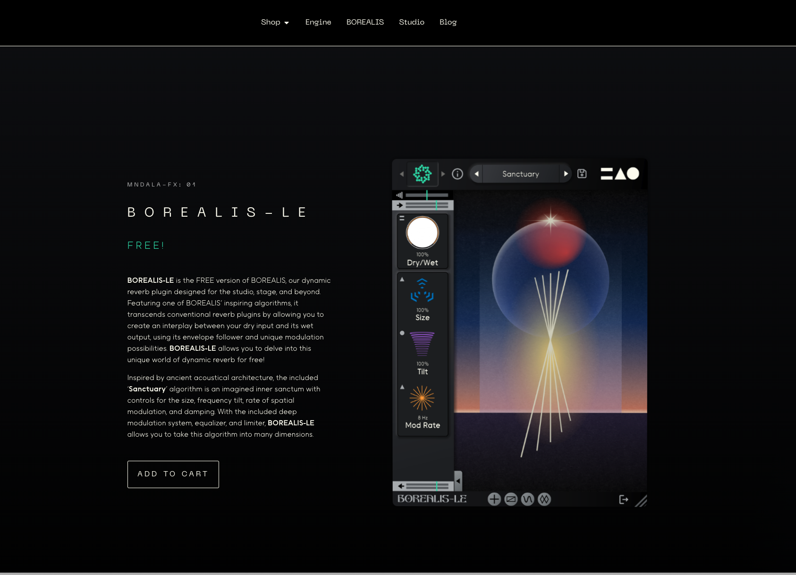Toggle the triangle marker beside Size
The image size is (796, 575).
(402, 279)
